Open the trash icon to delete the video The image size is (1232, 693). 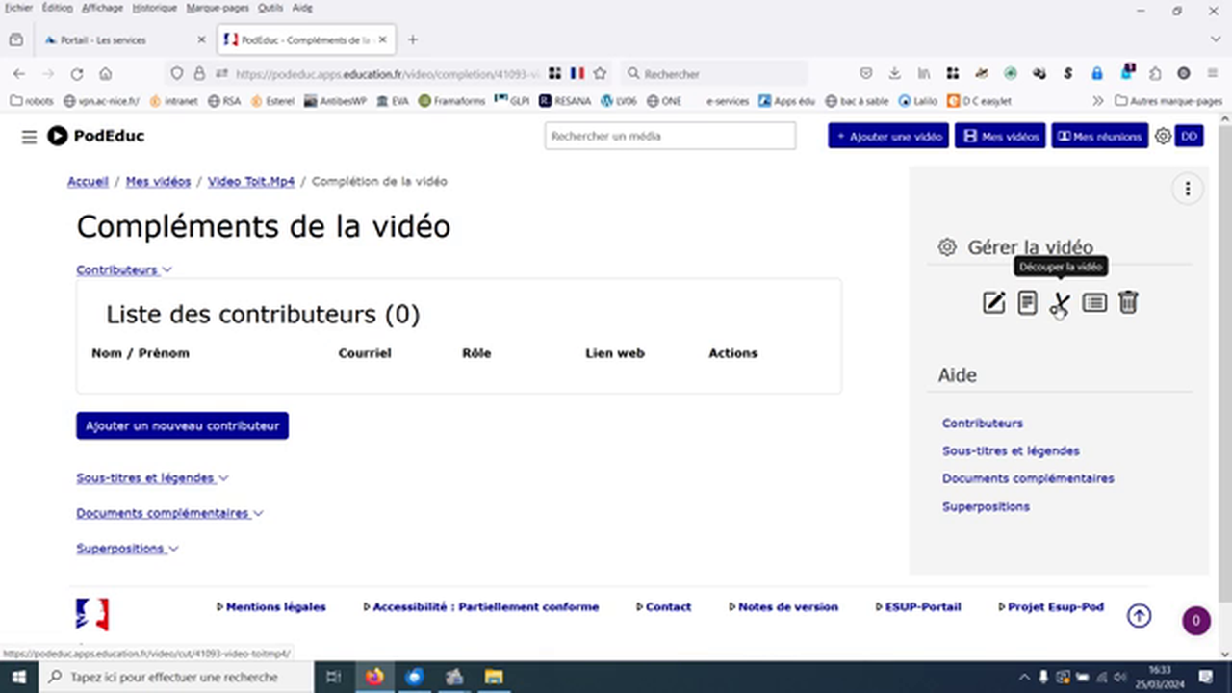[1127, 302]
